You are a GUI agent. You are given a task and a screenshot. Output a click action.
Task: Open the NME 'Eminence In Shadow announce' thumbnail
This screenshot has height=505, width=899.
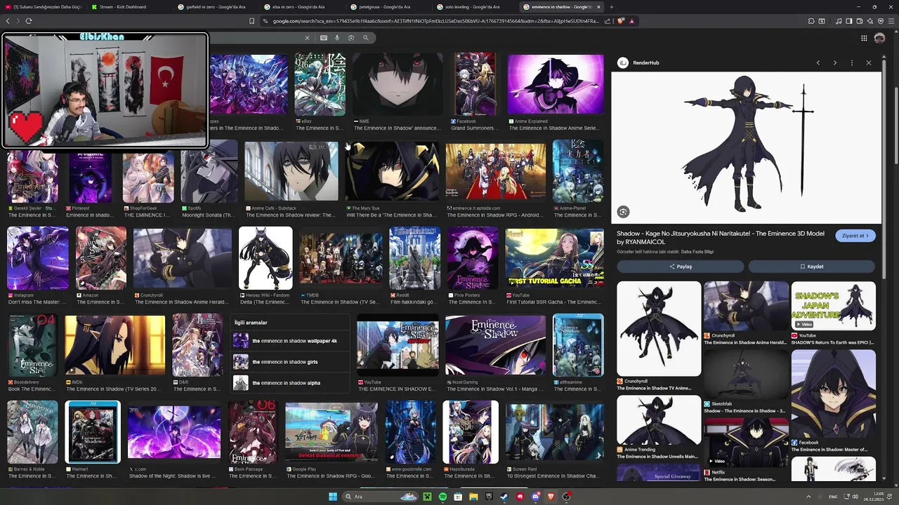[x=398, y=84]
